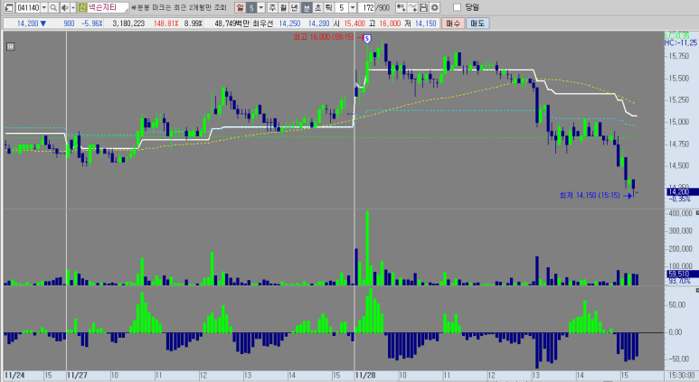Click the 최고 16,000 (09:15) high label
This screenshot has width=699, height=382.
pos(324,37)
